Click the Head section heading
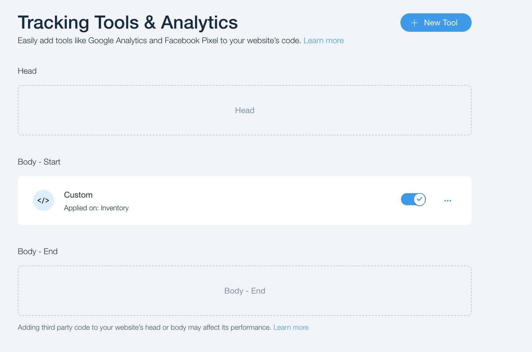The image size is (532, 352). click(x=27, y=71)
